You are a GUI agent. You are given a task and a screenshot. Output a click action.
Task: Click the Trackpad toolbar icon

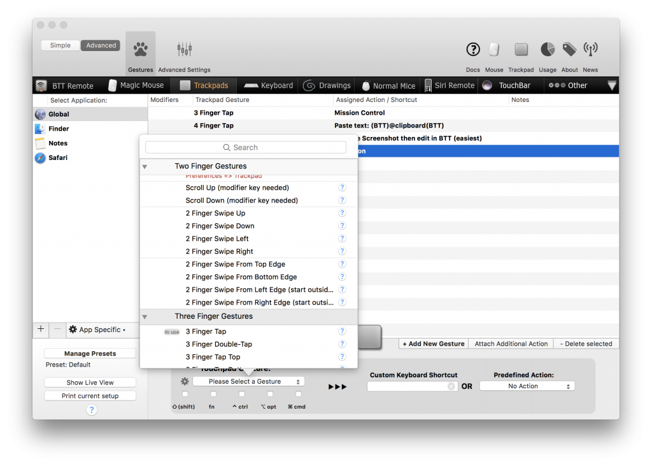point(521,50)
